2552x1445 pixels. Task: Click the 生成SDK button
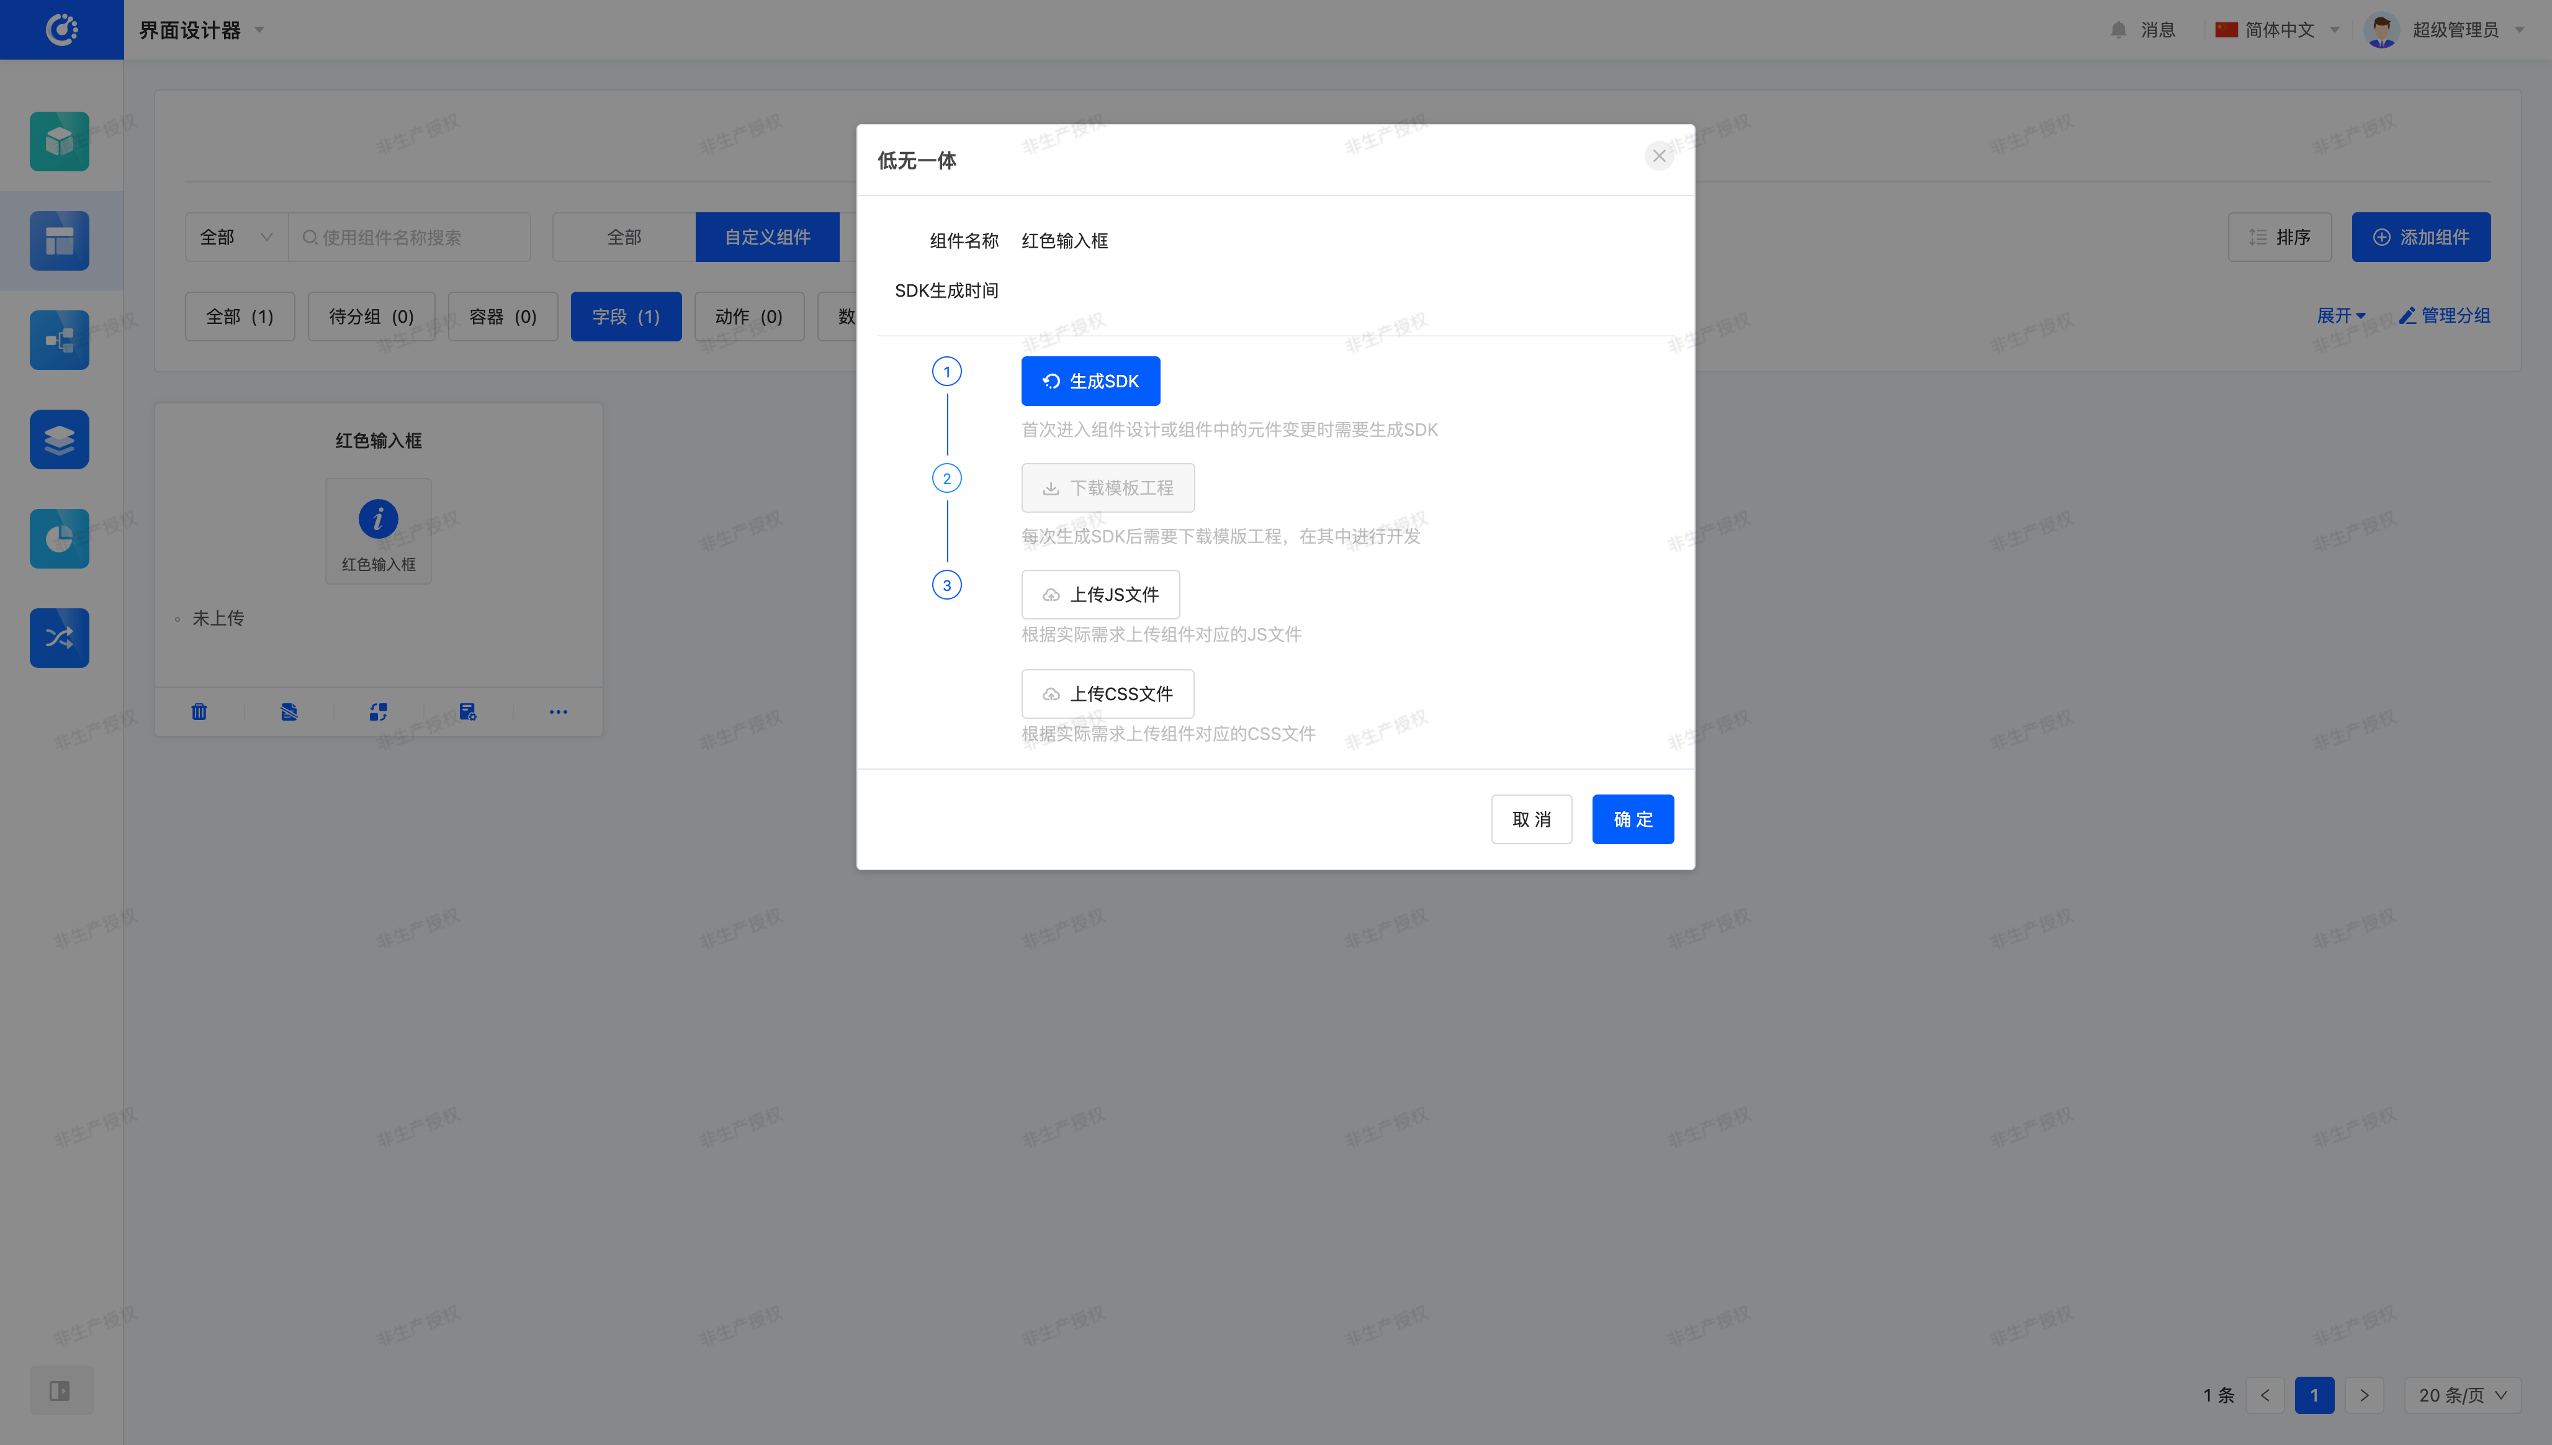(1090, 381)
